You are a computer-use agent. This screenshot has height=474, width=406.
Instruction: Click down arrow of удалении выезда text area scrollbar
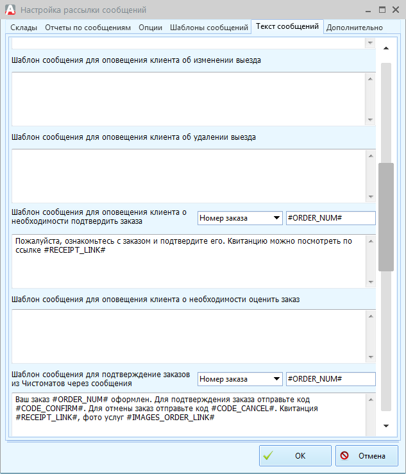(x=370, y=197)
